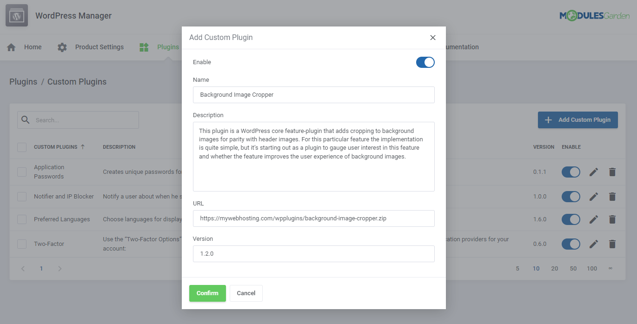Click the WordPress Manager logo icon

click(16, 15)
